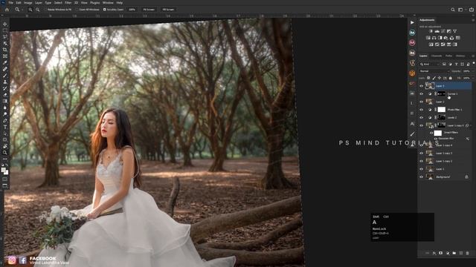Select the Frame tool
Image resolution: width=476 pixels, height=267 pixels.
pyautogui.click(x=5, y=56)
